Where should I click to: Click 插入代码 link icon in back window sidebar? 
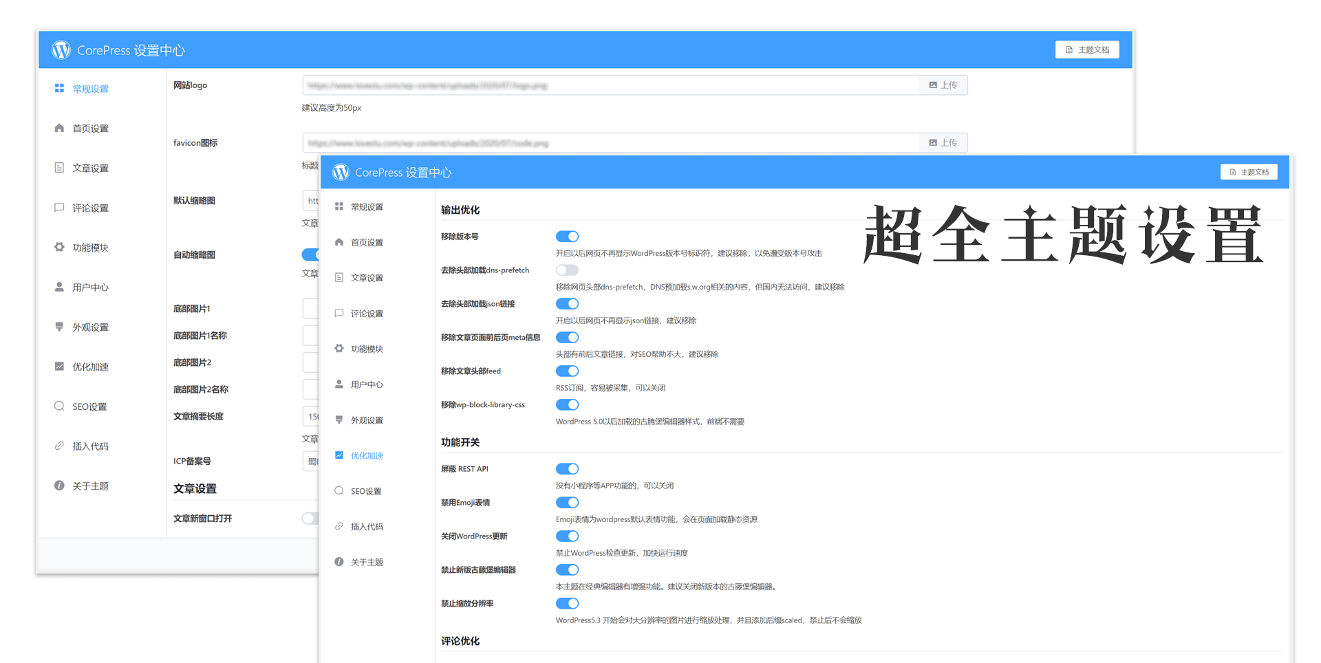pyautogui.click(x=59, y=446)
